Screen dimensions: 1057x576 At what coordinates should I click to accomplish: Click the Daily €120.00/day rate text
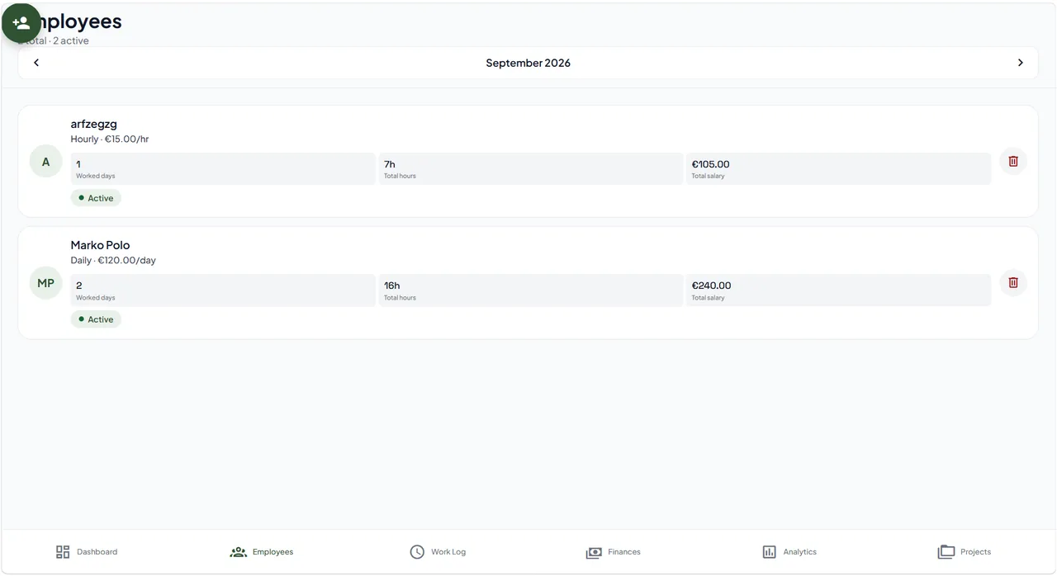[113, 260]
